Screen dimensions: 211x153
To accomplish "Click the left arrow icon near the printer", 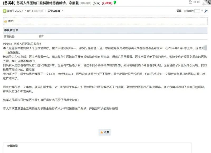I will [195, 2].
